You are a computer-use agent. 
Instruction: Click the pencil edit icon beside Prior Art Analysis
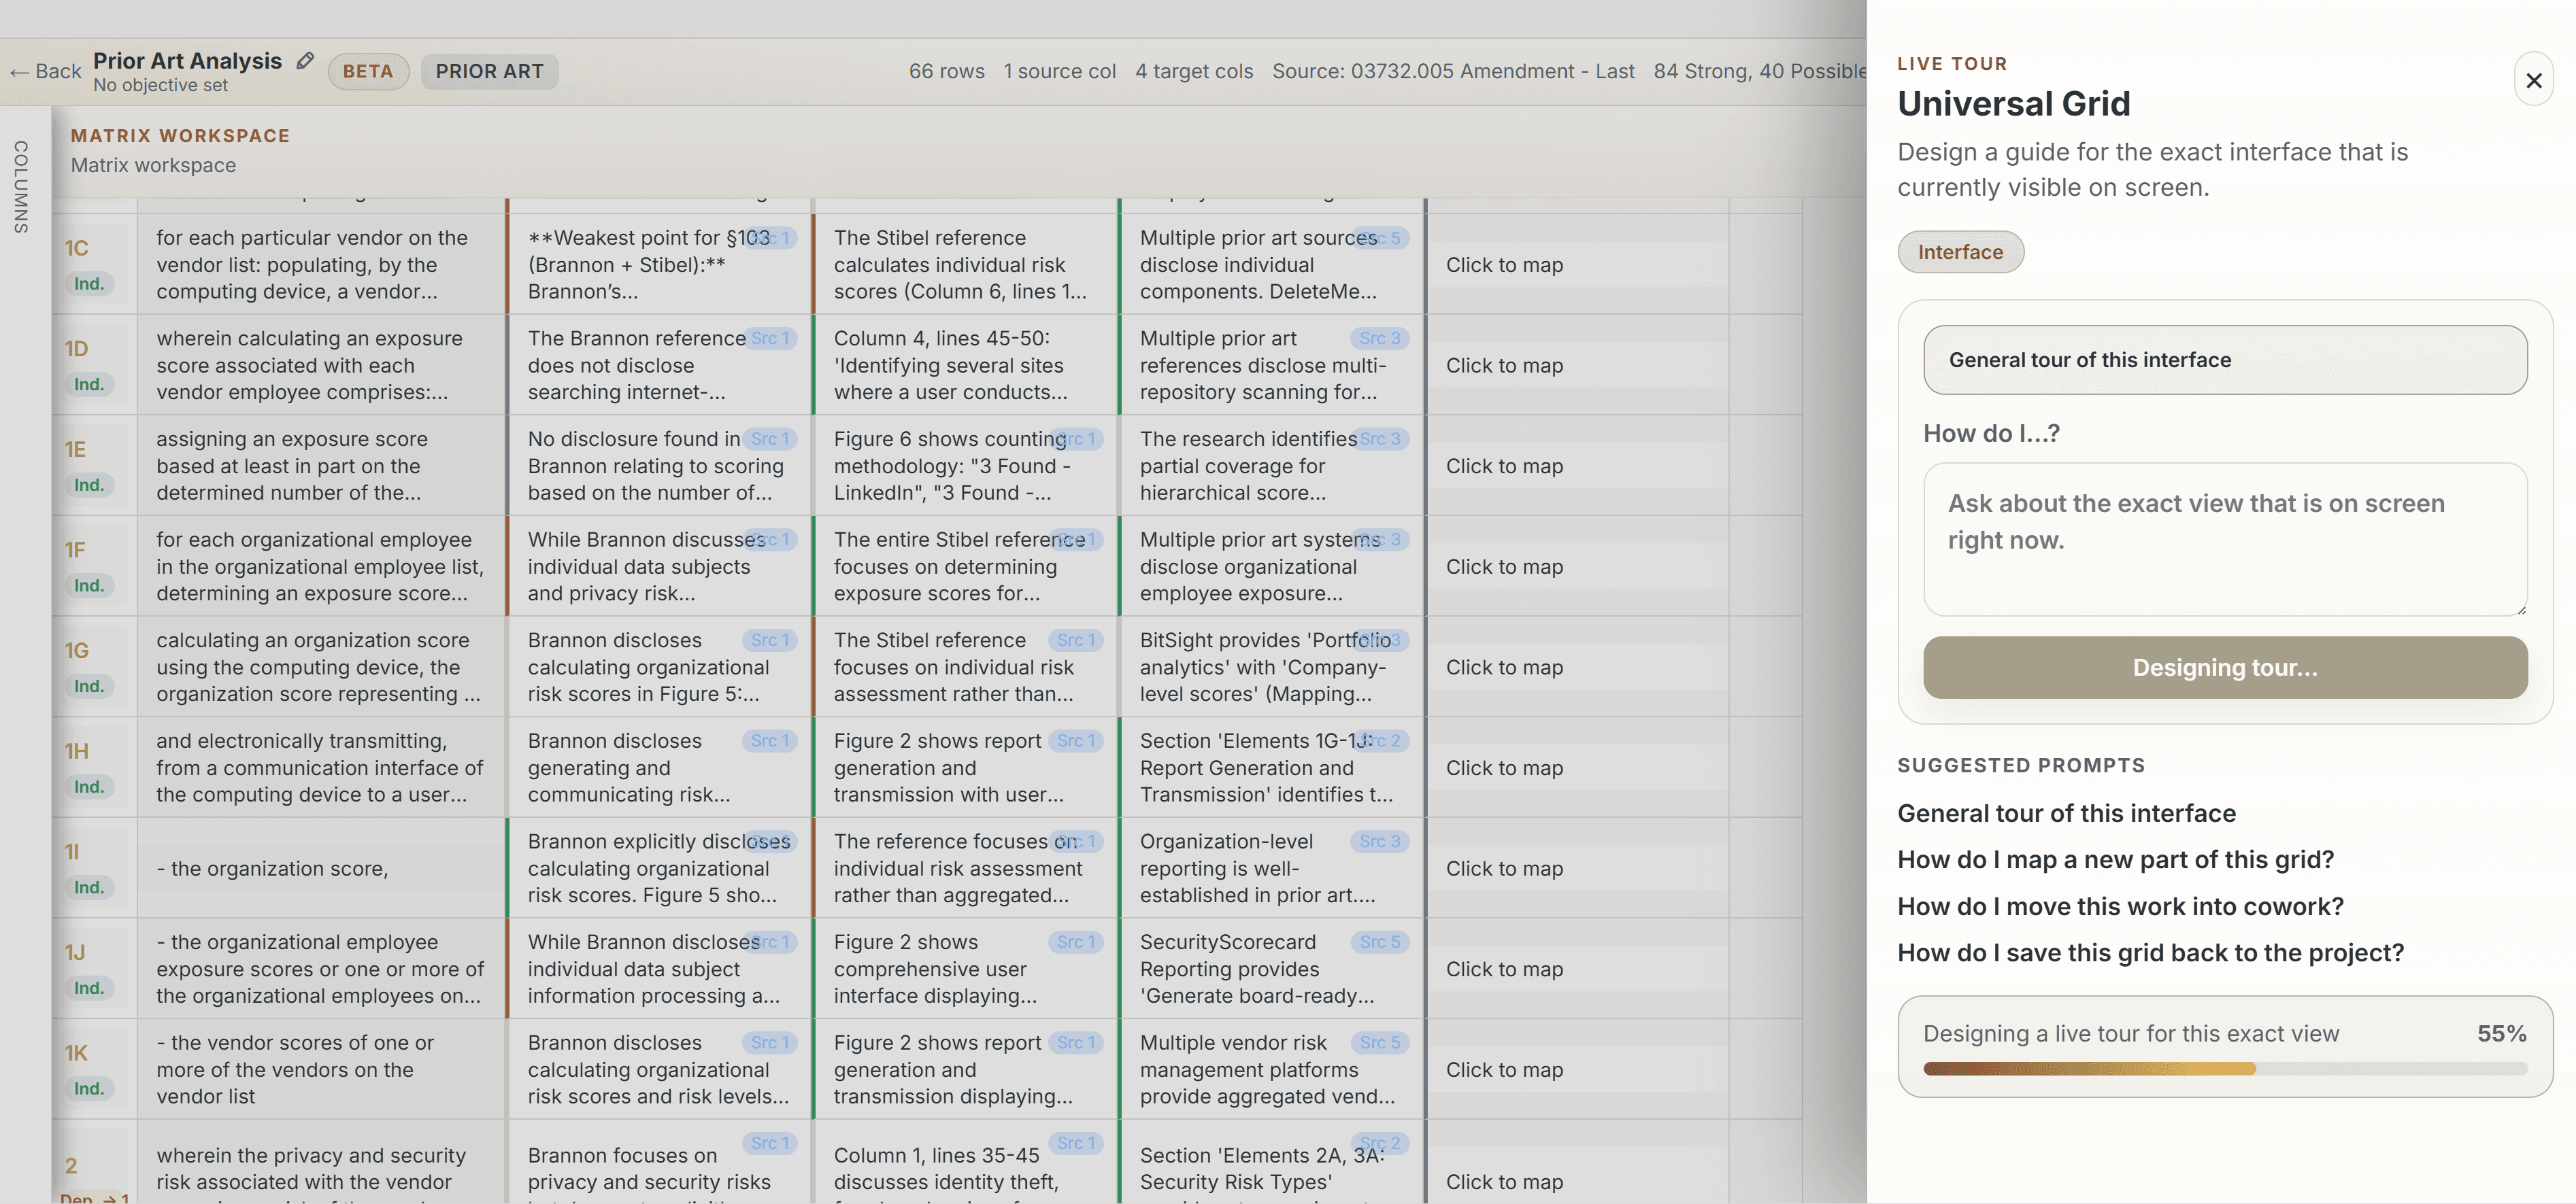tap(305, 61)
